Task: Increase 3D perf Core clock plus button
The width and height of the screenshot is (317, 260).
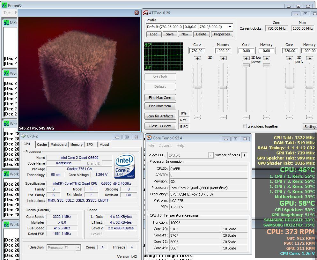Action: pyautogui.click(x=290, y=58)
